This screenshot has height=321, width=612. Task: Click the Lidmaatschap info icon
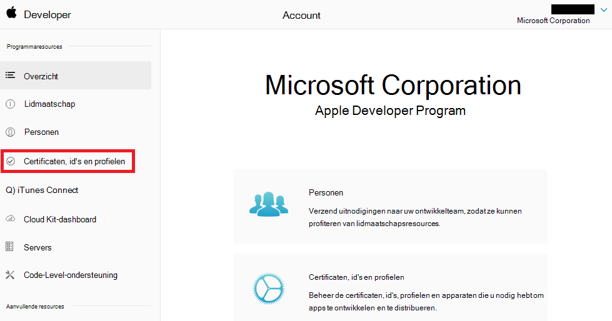(x=10, y=104)
